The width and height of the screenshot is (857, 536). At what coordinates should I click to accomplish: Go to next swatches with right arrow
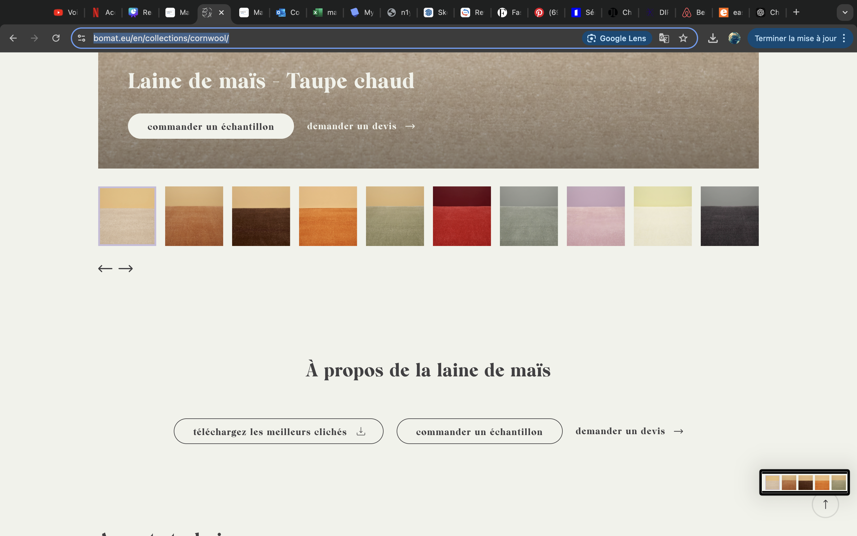(x=126, y=269)
